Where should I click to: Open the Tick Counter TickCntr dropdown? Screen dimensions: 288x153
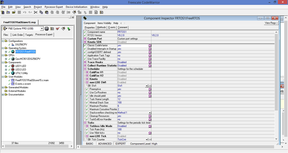[x=147, y=140]
